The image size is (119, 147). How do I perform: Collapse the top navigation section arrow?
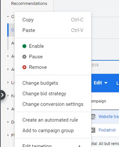point(8,17)
